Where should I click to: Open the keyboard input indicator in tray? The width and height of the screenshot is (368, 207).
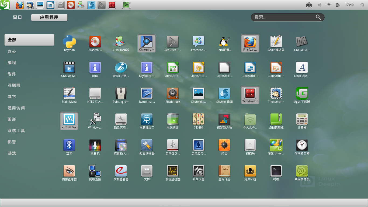(309, 5)
